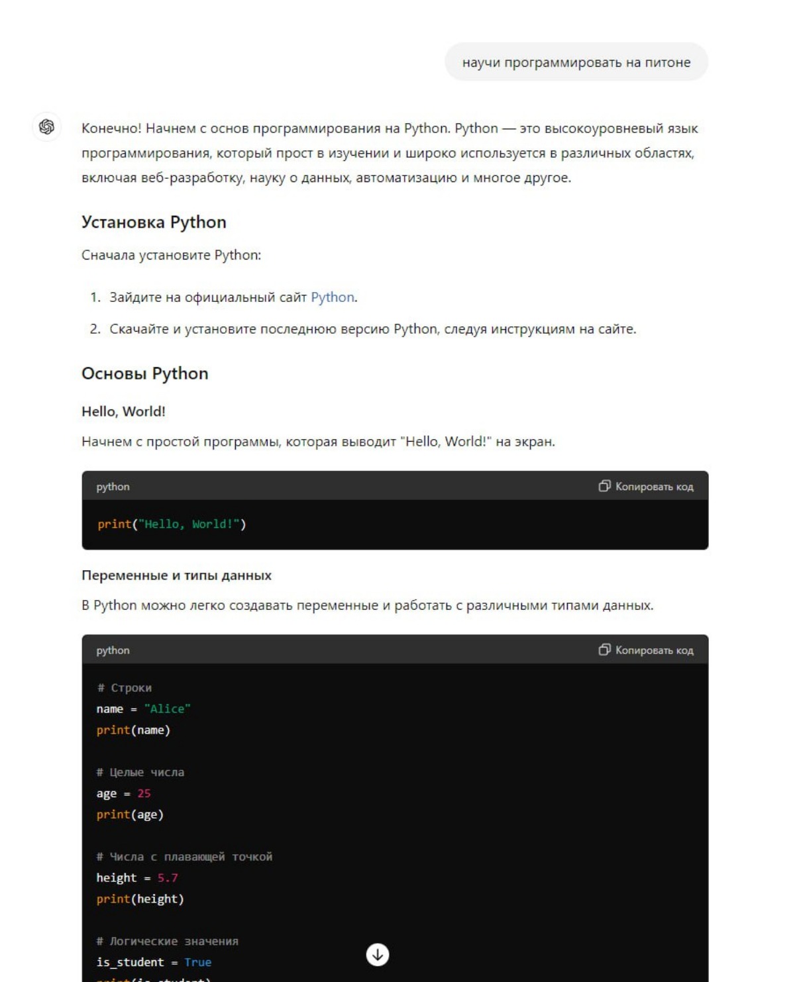Copy the Hello World code block

(646, 486)
